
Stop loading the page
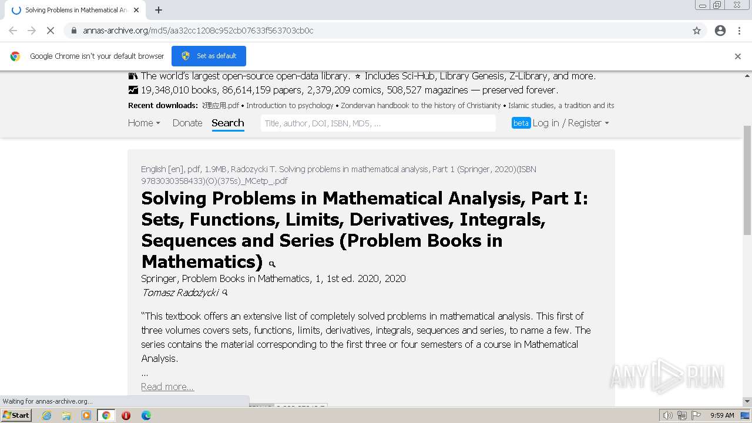pos(51,31)
